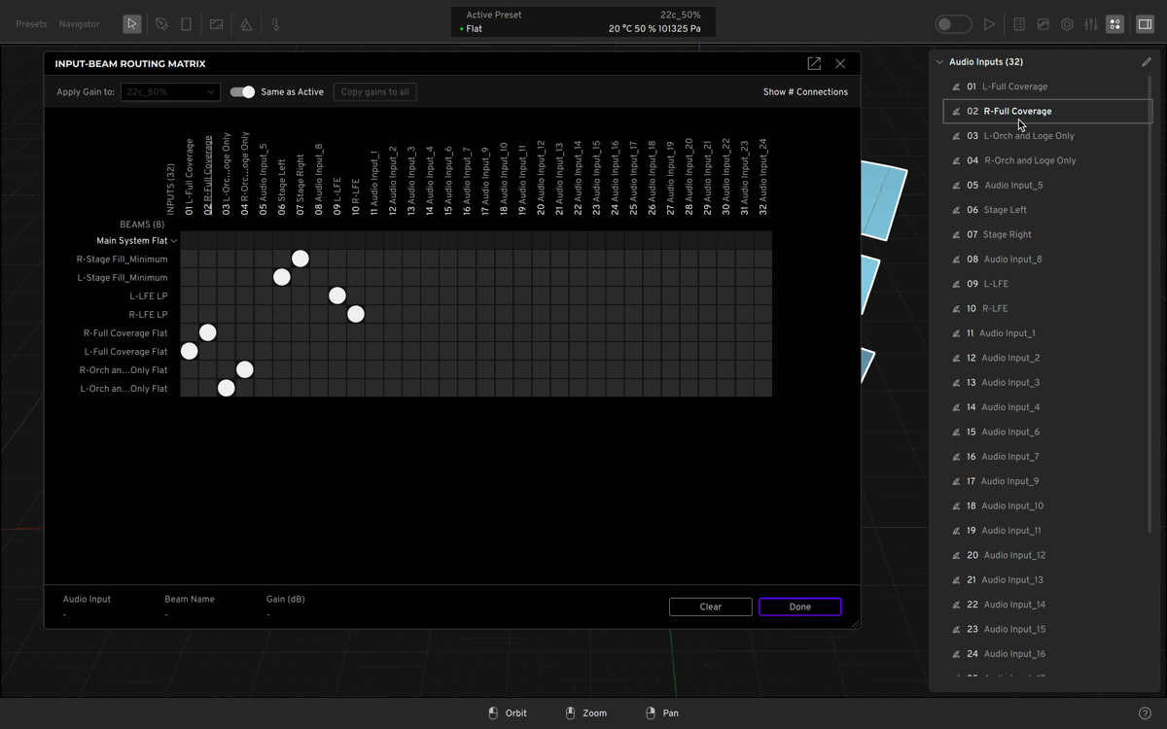Open the Apply Gain to dropdown
This screenshot has height=729, width=1167.
pyautogui.click(x=170, y=92)
